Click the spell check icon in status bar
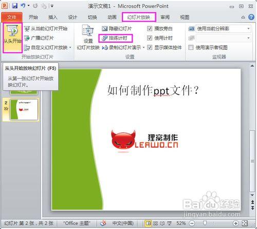This screenshot has width=257, height=229. 103,223
